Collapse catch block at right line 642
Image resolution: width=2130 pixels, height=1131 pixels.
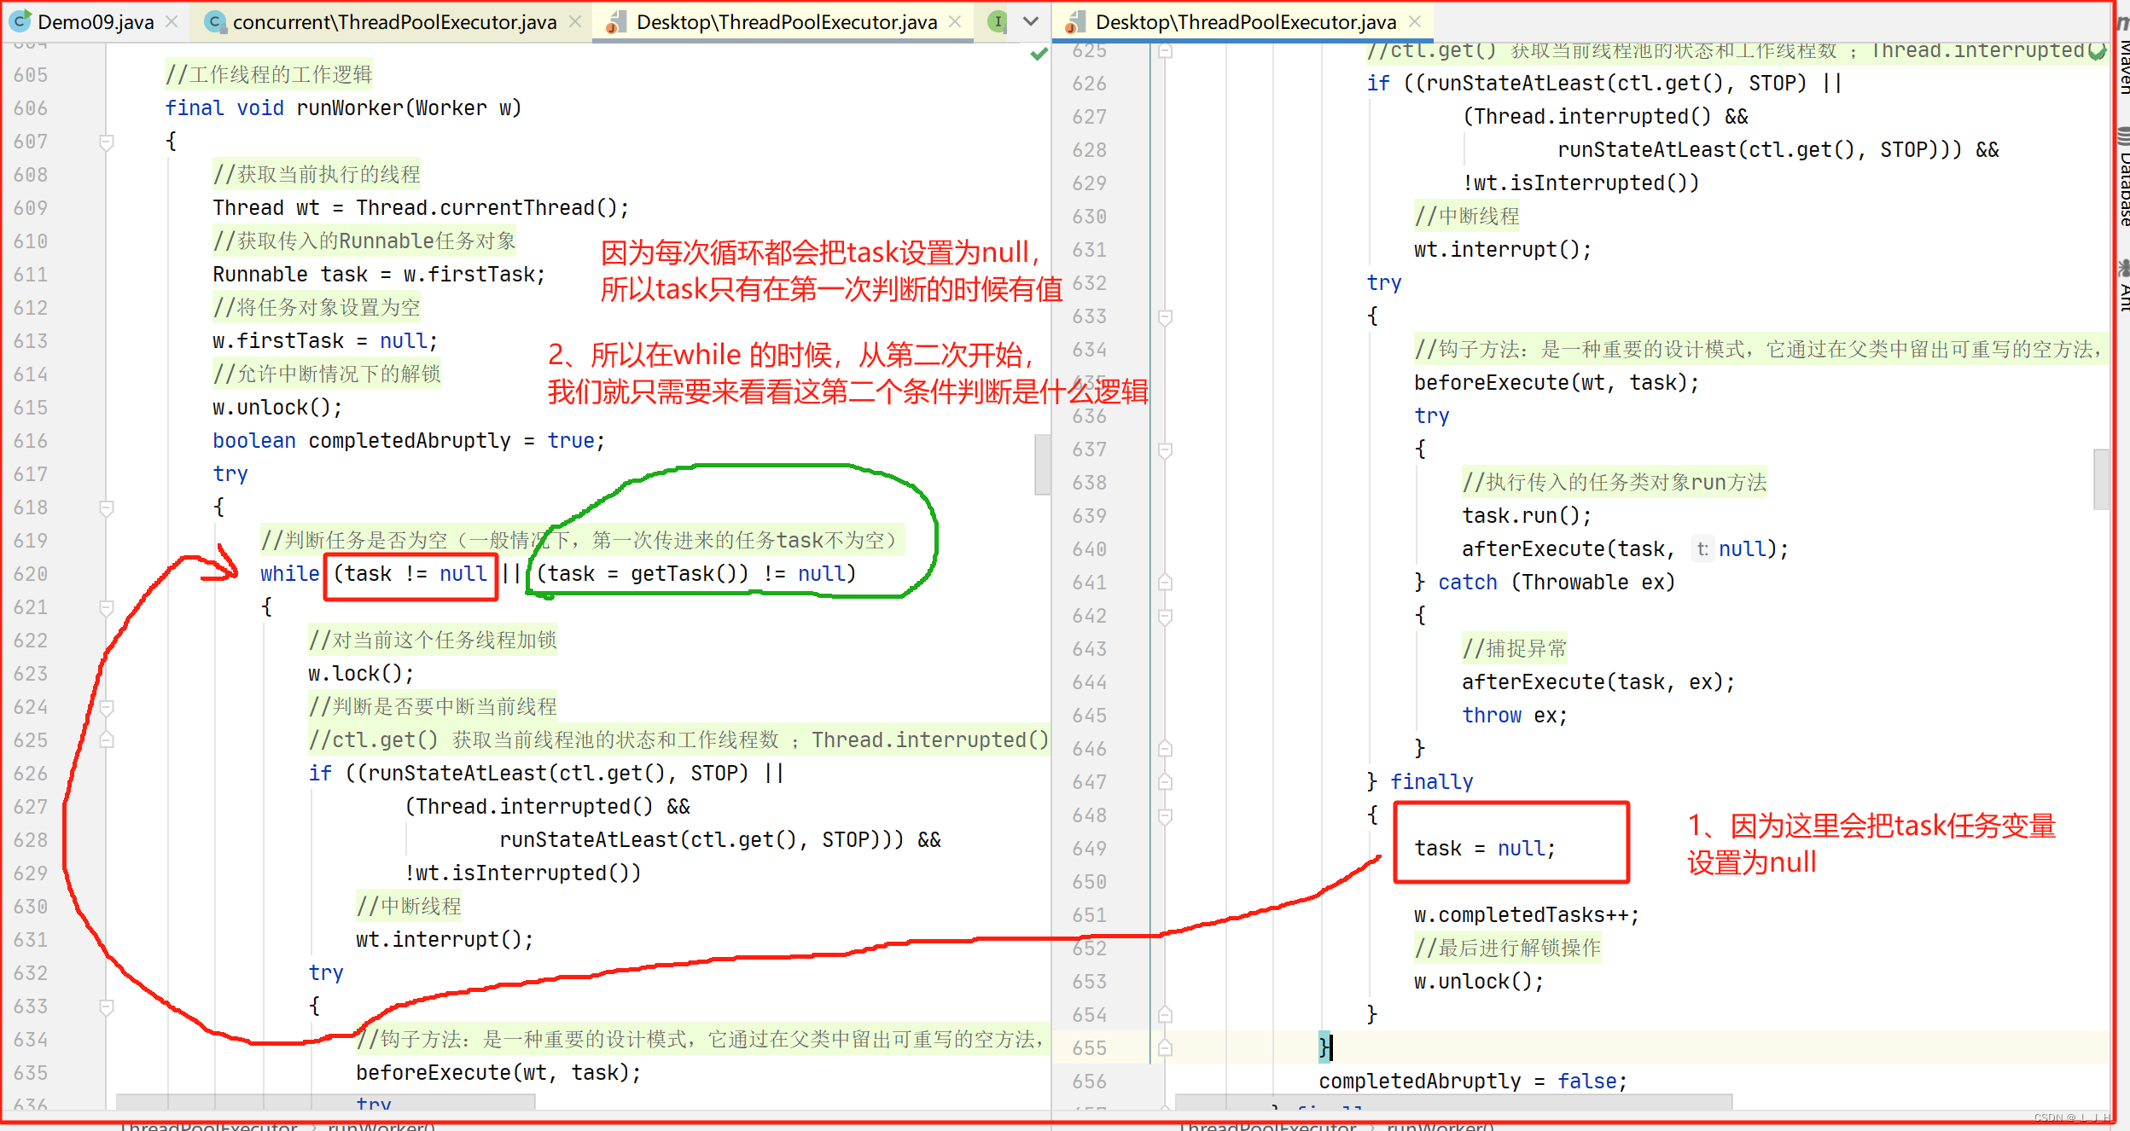1165,616
